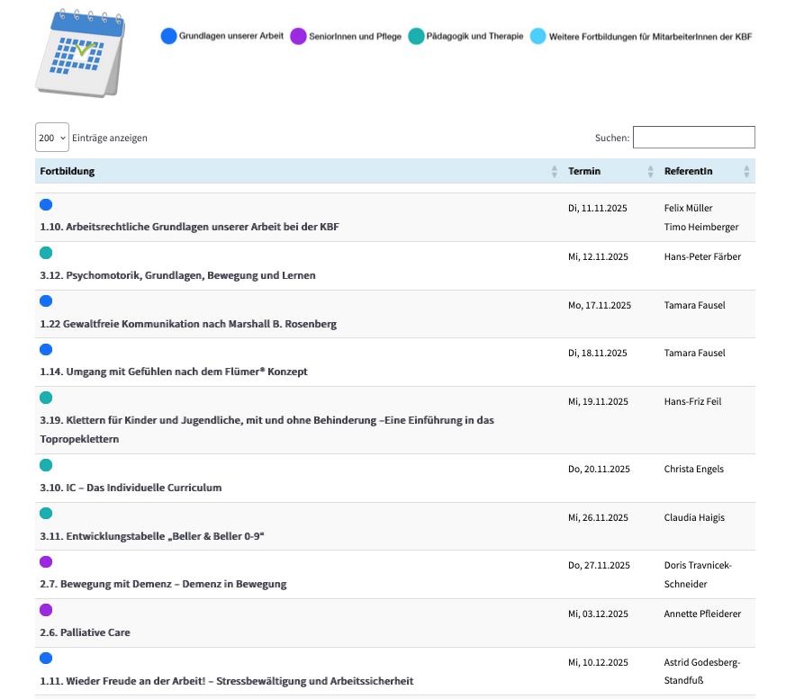
Task: Sort table by the ReferentIn column header
Action: coord(688,171)
